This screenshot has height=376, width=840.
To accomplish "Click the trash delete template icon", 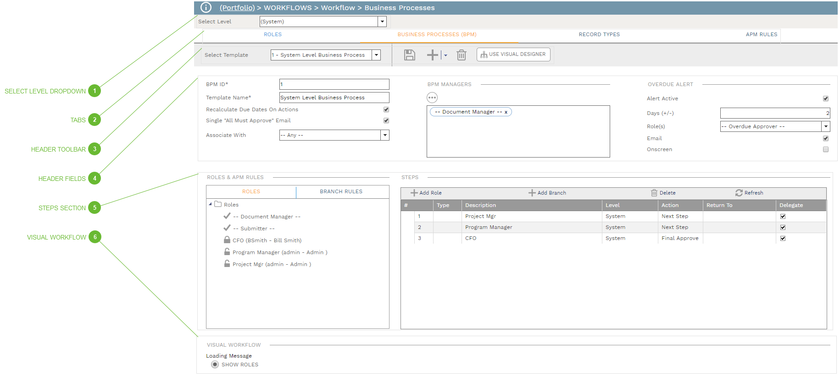I will tap(462, 55).
